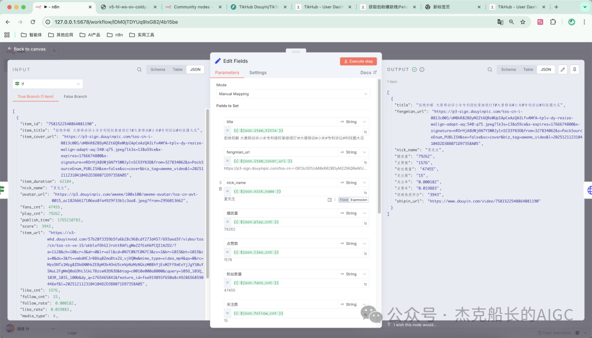Viewport: 592px width, 338px height.
Task: Open the browser extensions puzzle icon
Action: coord(553,22)
